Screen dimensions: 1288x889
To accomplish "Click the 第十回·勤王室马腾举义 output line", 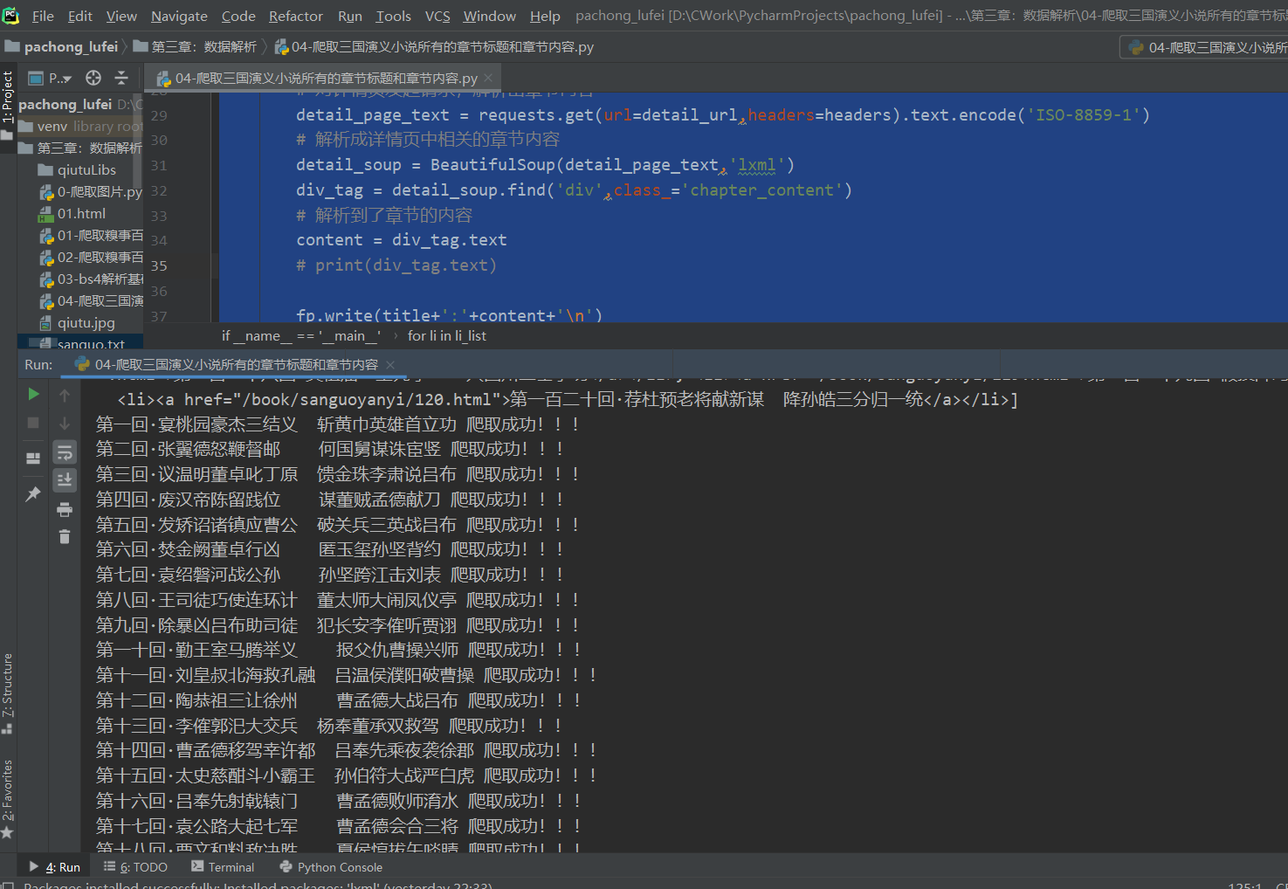I will click(338, 650).
